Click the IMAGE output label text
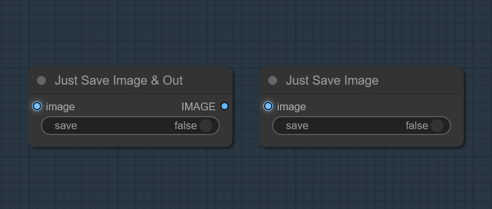This screenshot has width=492, height=209. 198,107
